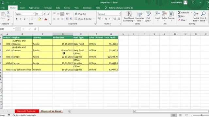209x117 pixels.
Task: Switch to Page Layout view icon
Action: (180, 115)
